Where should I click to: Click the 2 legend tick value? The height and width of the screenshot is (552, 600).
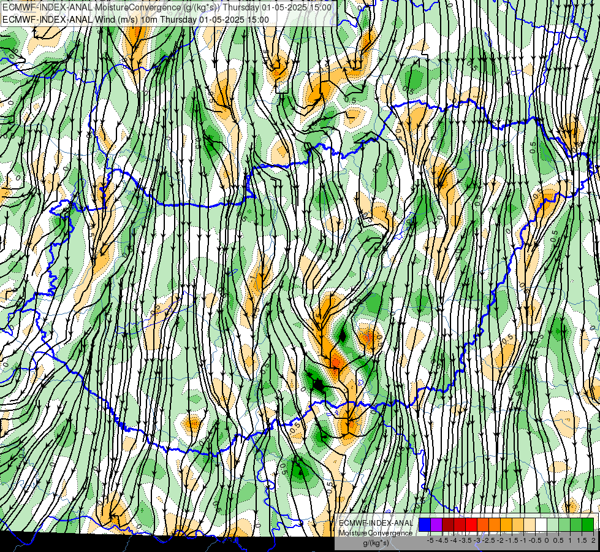pos(593,540)
